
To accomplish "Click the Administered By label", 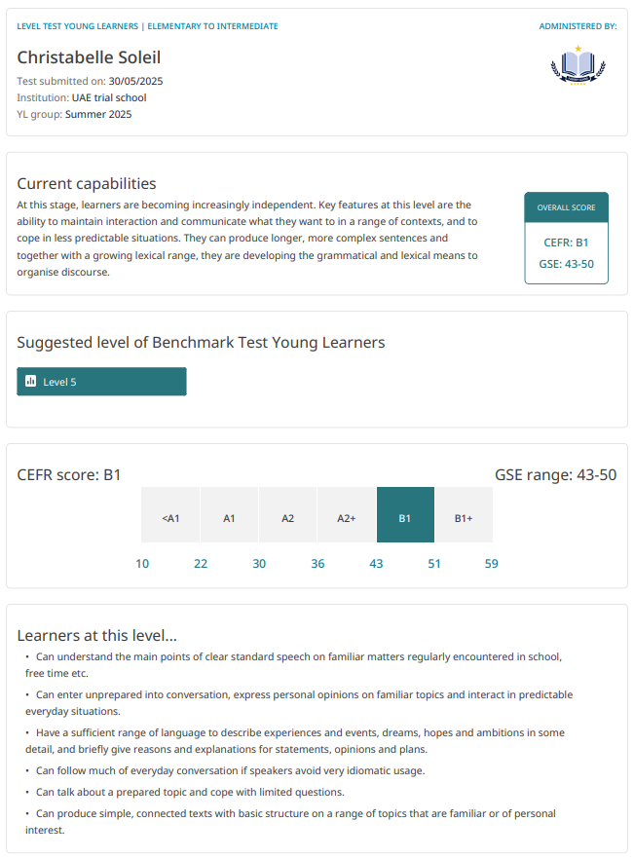I will 578,26.
